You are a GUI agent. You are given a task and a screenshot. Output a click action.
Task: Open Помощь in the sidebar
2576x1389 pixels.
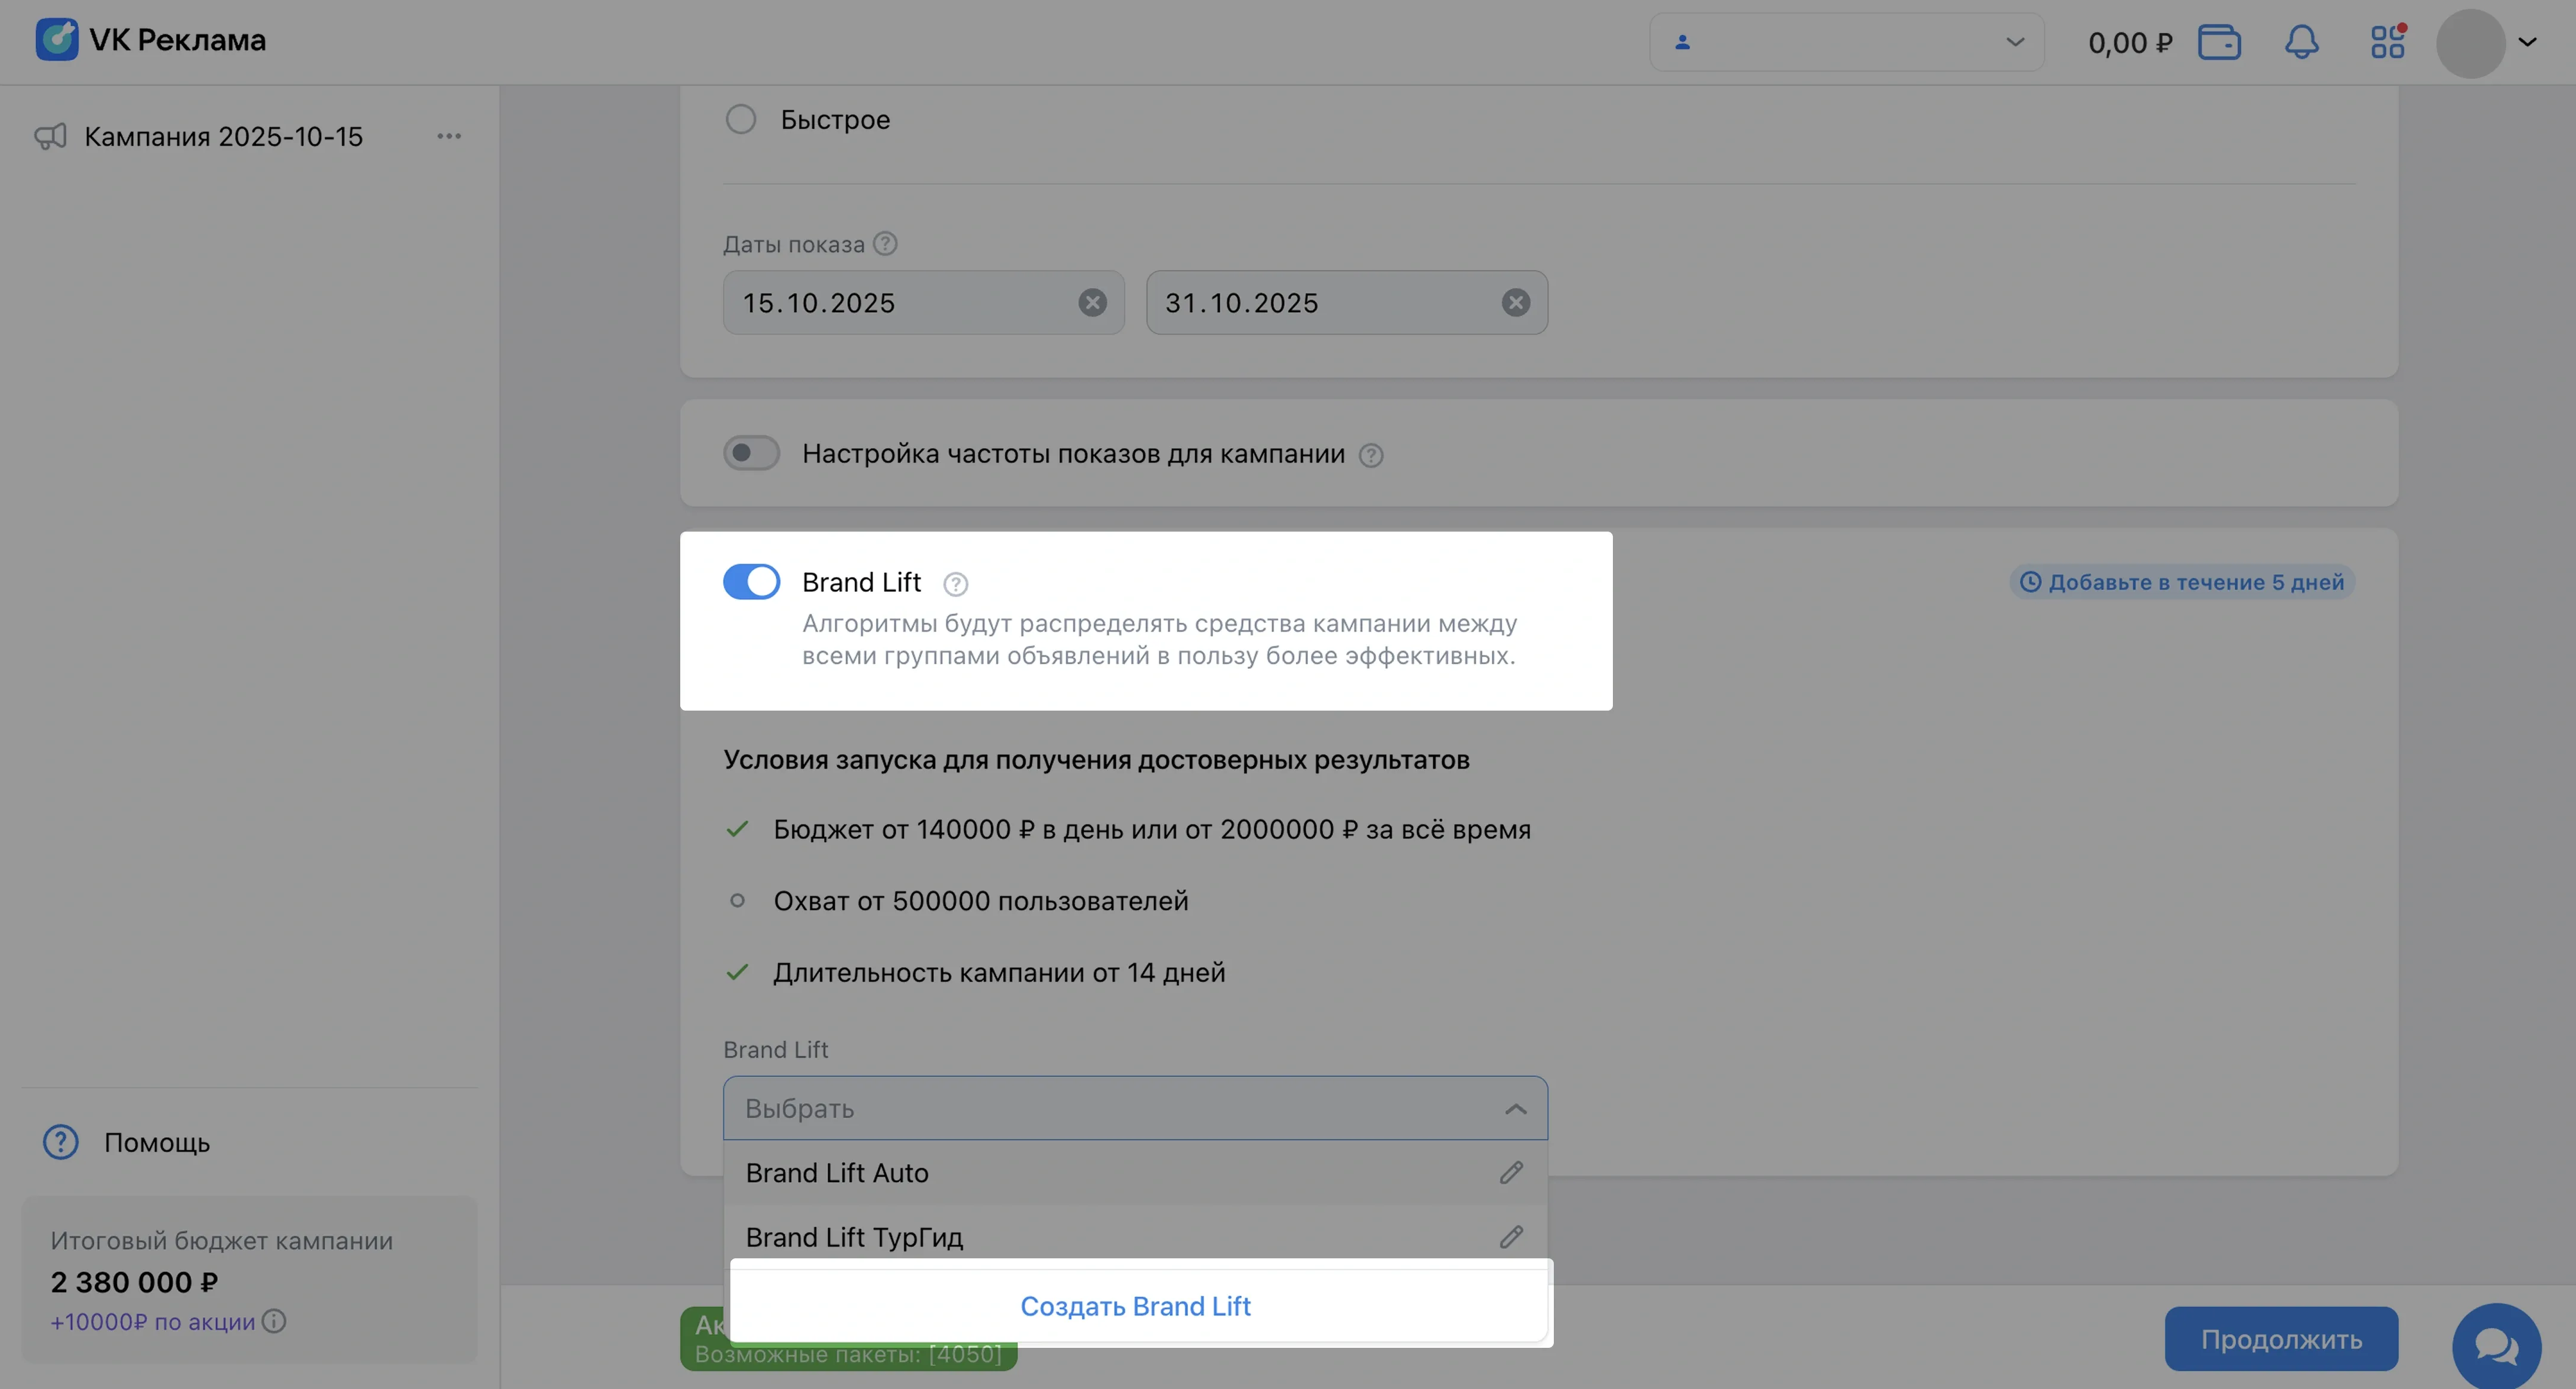click(x=156, y=1142)
